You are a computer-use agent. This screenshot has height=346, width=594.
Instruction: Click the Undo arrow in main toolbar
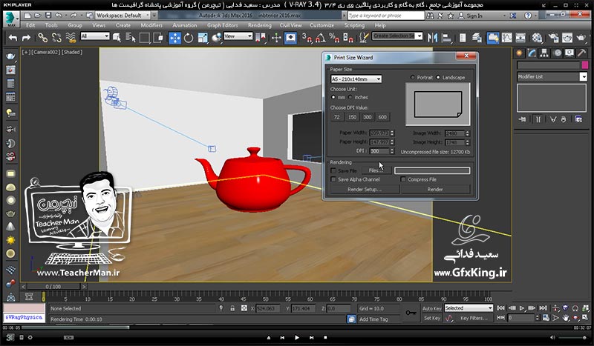click(x=13, y=38)
